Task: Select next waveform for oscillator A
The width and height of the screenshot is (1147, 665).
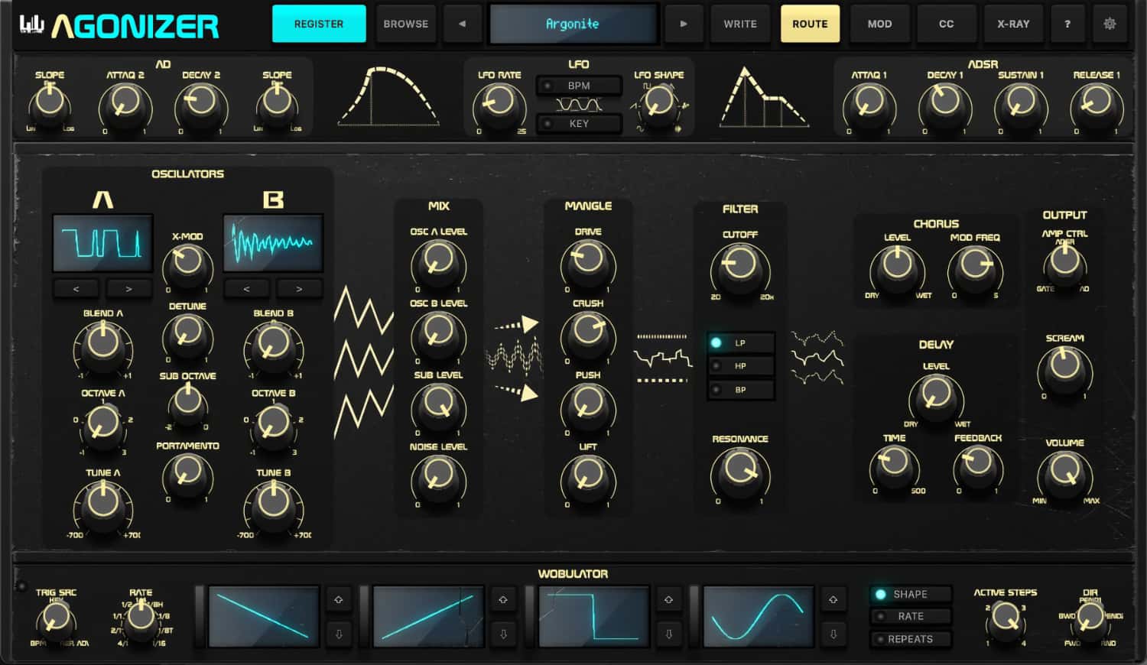Action: point(128,289)
